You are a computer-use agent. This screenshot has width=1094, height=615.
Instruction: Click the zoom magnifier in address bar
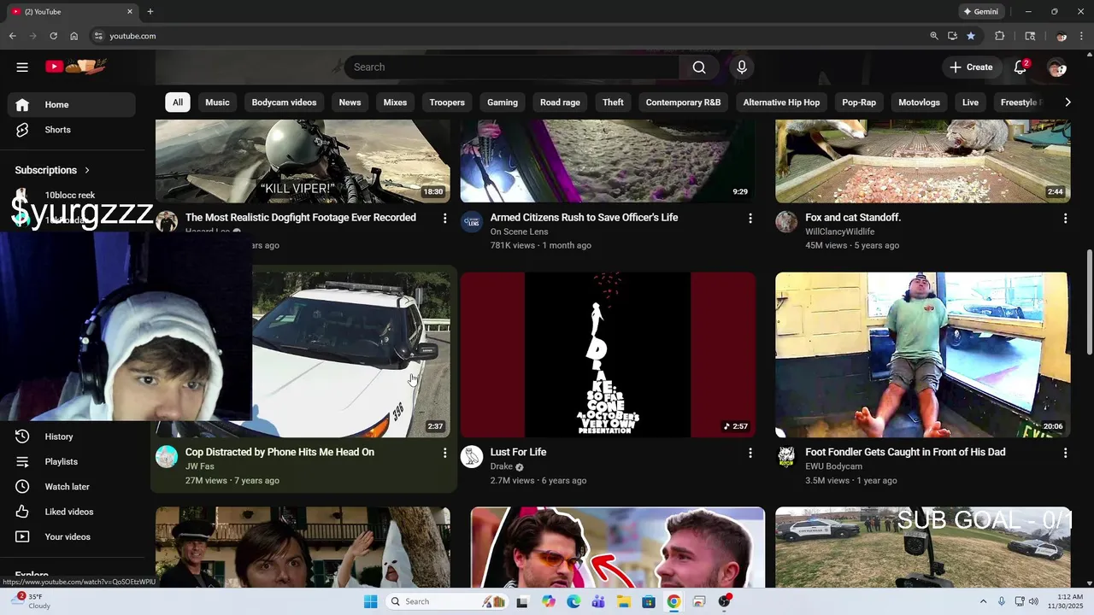pyautogui.click(x=934, y=36)
